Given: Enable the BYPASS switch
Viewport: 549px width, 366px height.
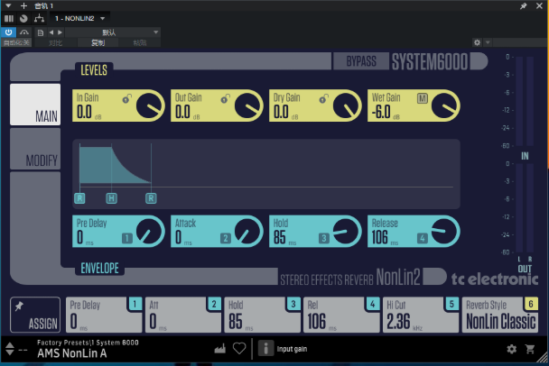Looking at the screenshot, I should 361,62.
